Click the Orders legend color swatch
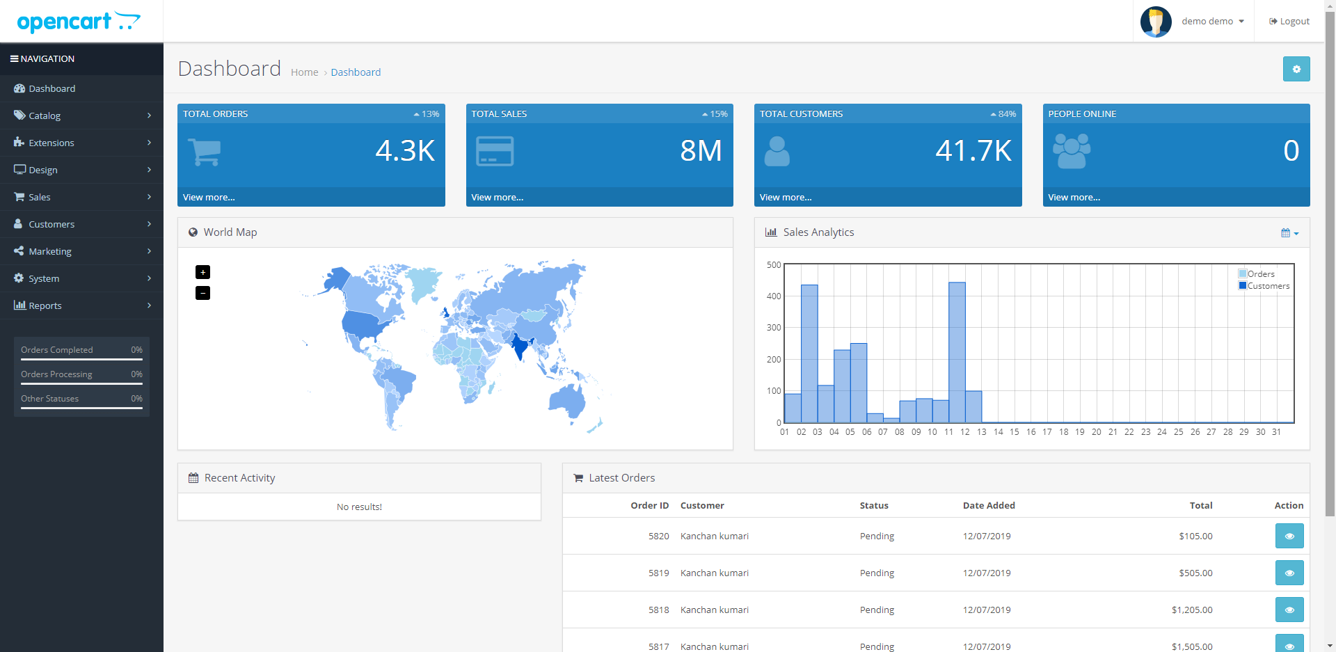 (1243, 273)
